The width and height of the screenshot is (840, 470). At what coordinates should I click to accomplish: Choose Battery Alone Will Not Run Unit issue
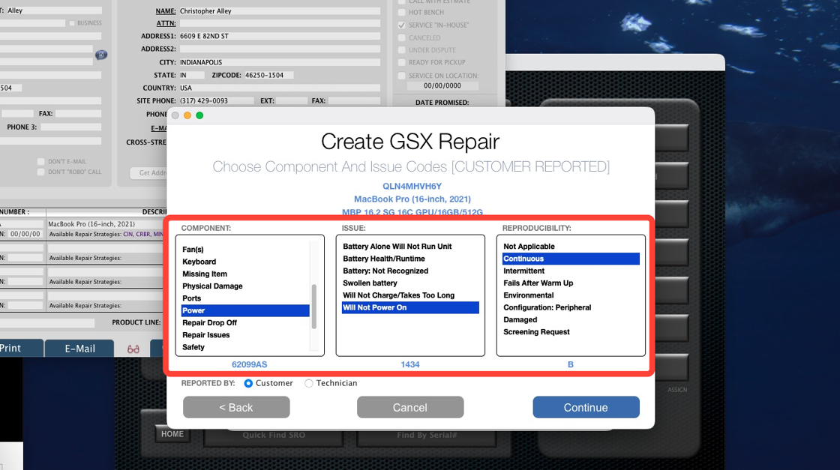pos(410,246)
